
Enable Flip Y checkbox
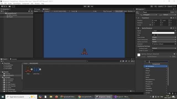click(156, 35)
